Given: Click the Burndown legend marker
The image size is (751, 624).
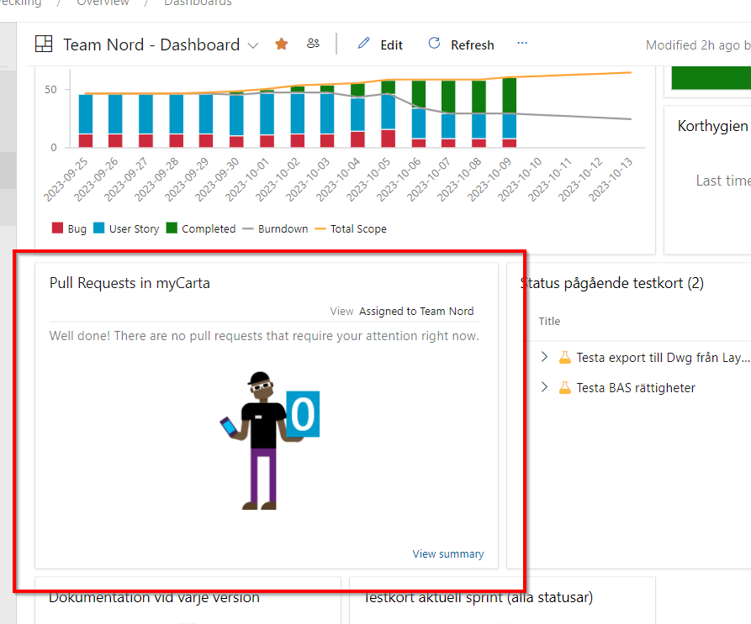Looking at the screenshot, I should tap(247, 228).
